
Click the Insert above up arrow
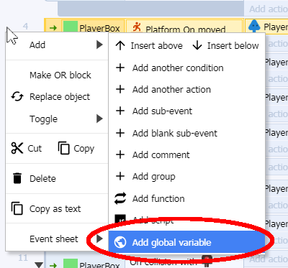[x=120, y=45]
